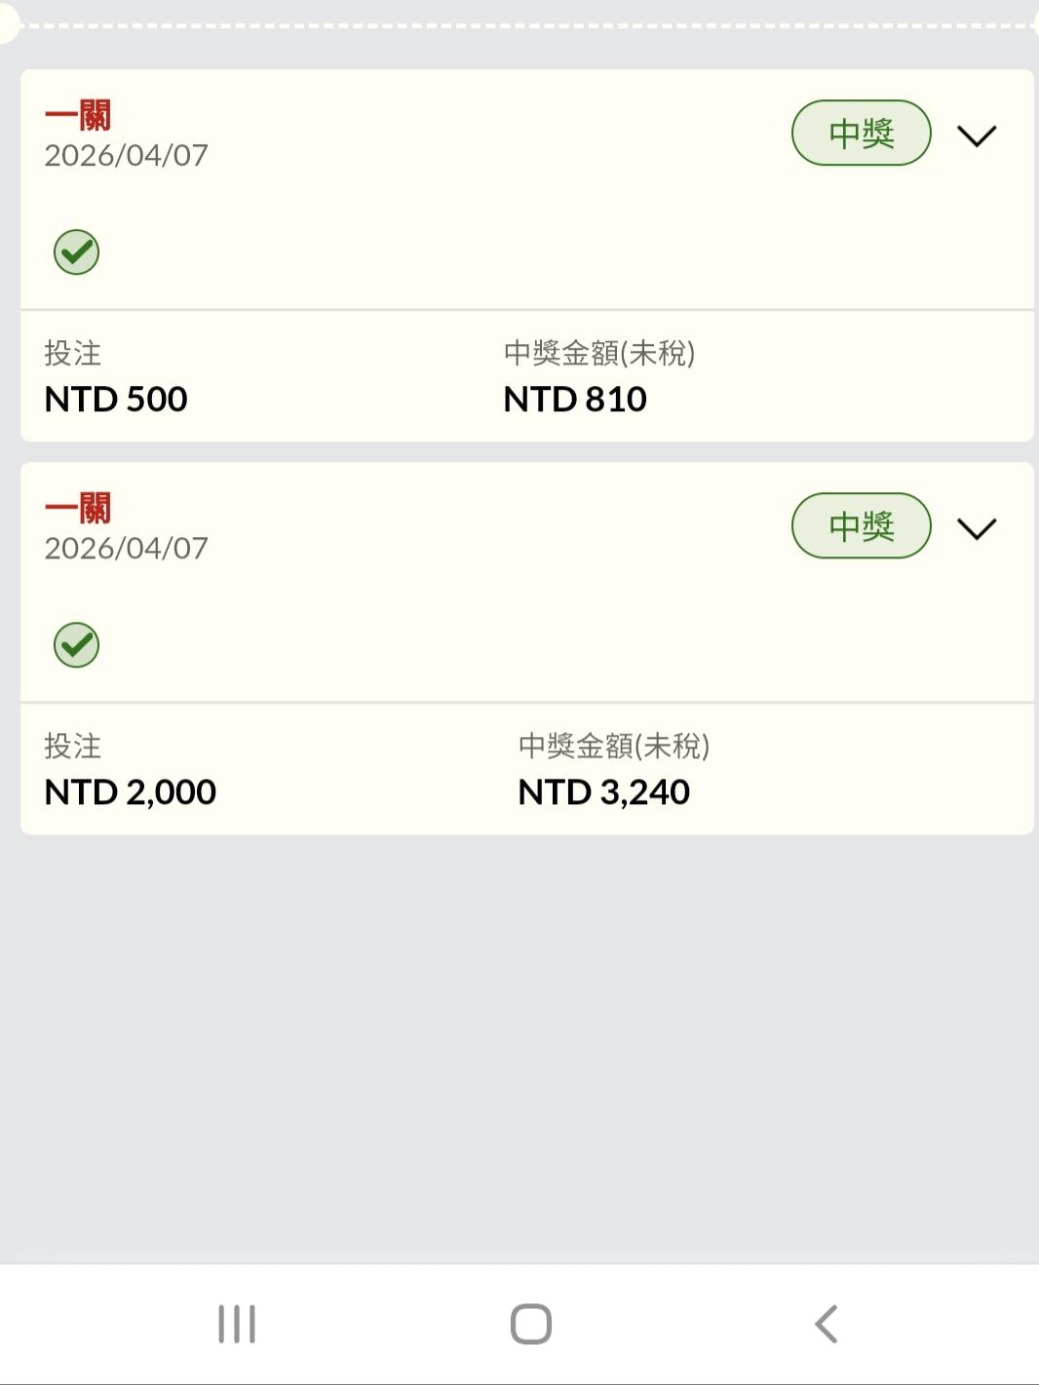
Task: Tap the 中獎金額(未稅) label above NTD 3,240
Action: coord(613,746)
